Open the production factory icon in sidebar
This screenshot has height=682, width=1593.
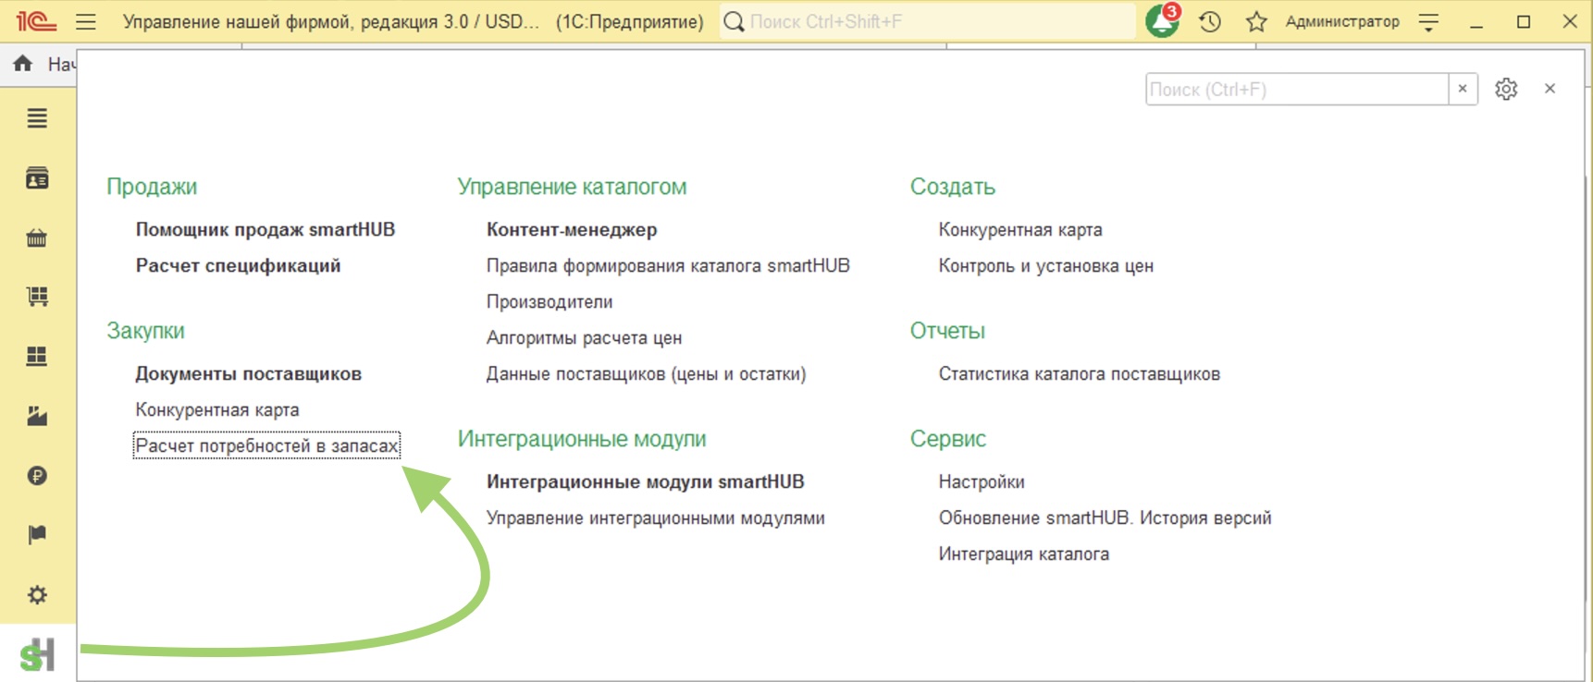tap(37, 416)
